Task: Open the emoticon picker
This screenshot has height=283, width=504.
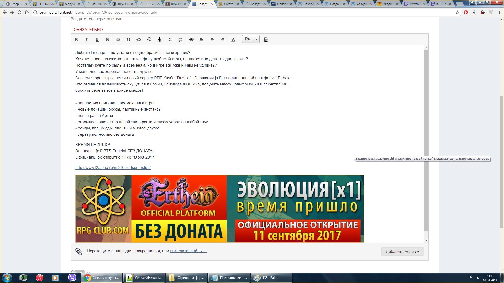Action: pyautogui.click(x=149, y=40)
